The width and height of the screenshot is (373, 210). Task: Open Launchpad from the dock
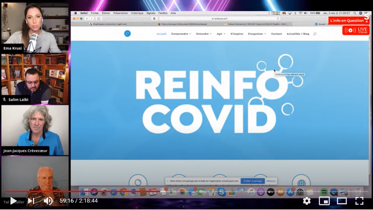point(104,192)
